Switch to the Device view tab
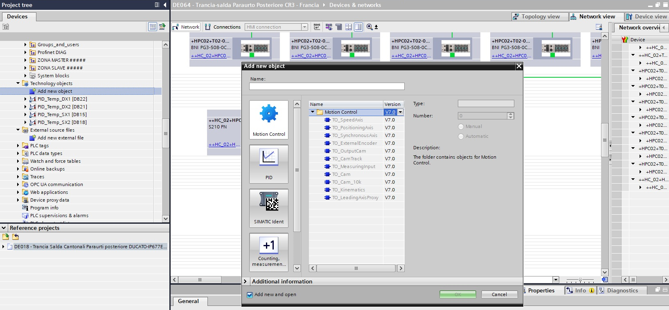This screenshot has height=310, width=669. point(646,17)
